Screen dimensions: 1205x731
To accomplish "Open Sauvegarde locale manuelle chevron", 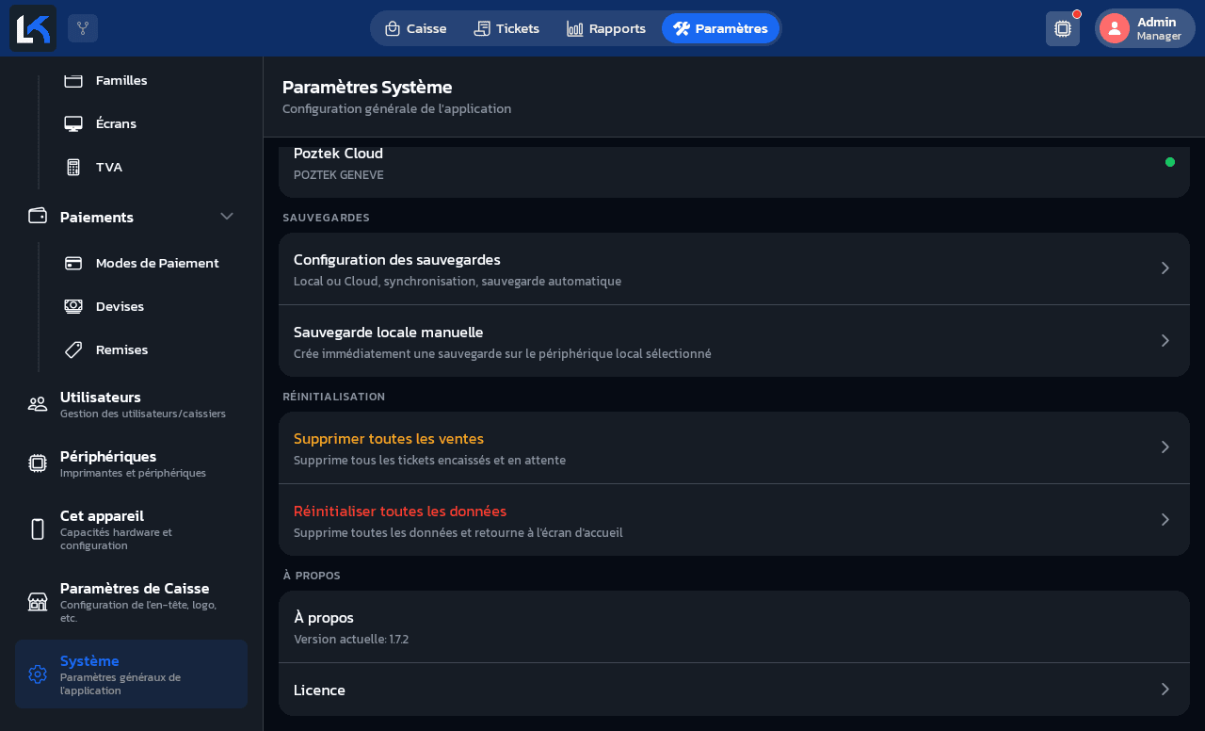I will tap(1165, 341).
